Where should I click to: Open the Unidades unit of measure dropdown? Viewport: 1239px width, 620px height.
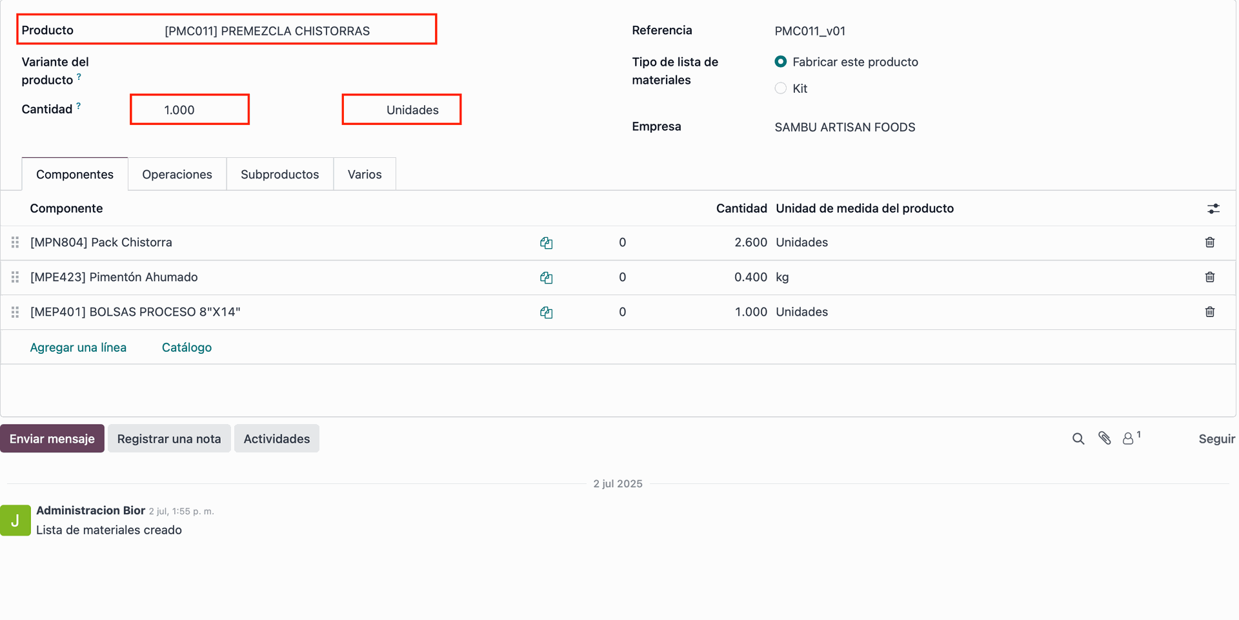pyautogui.click(x=401, y=110)
